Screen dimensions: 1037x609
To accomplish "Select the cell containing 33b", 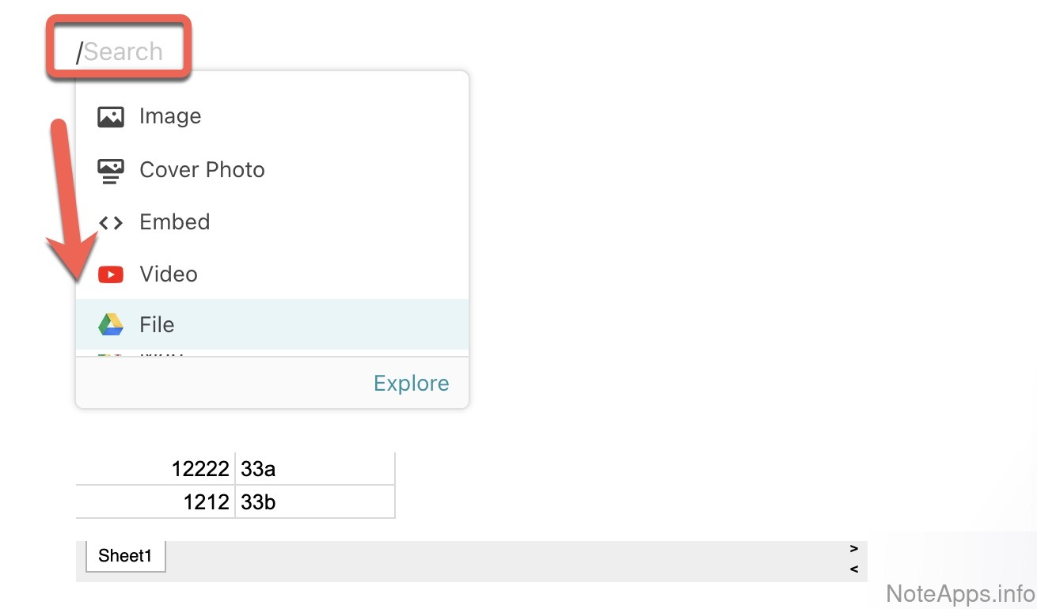I will coord(314,501).
